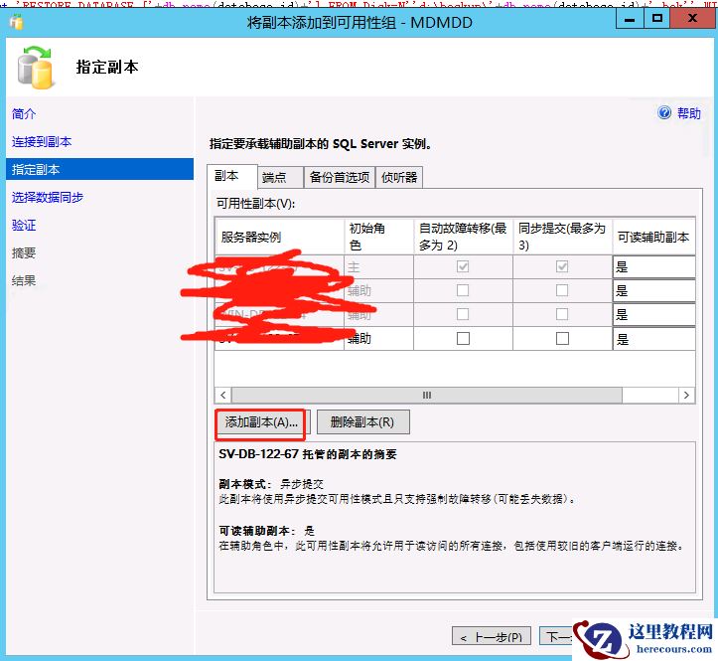Switch to the 端点 tab

pos(280,177)
